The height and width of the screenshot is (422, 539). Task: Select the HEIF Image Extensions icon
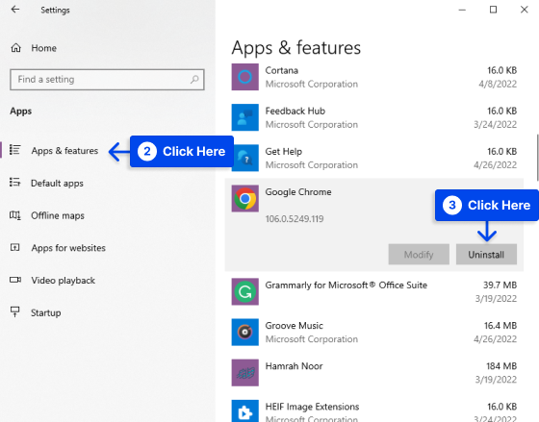pyautogui.click(x=244, y=411)
